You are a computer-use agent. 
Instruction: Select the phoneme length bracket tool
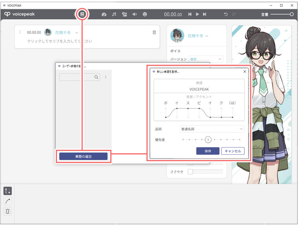[x=8, y=211]
